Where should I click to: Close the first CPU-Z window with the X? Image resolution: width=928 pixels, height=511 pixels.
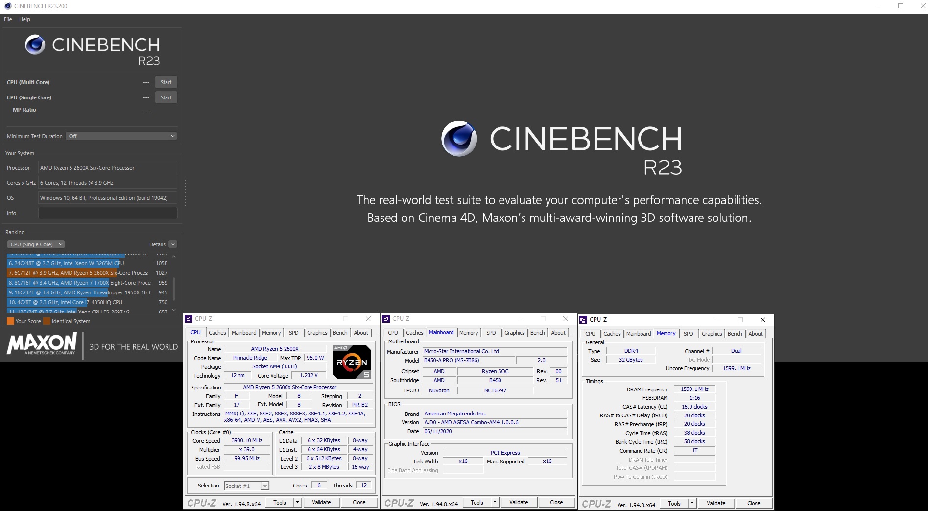click(368, 319)
